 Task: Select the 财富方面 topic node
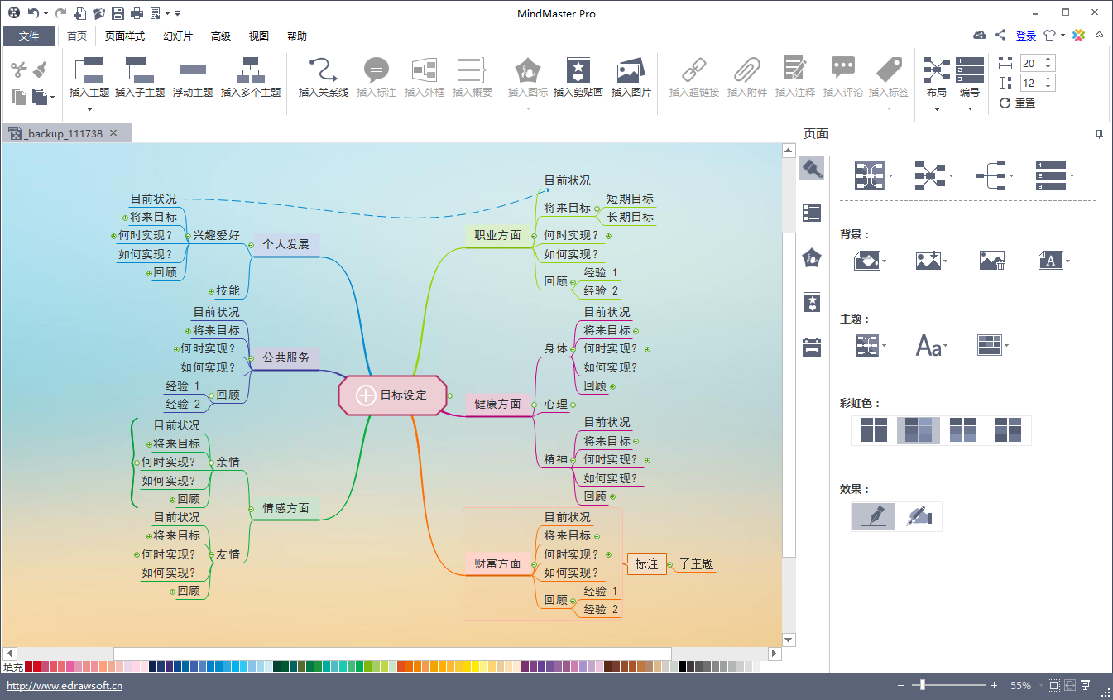[x=497, y=563]
